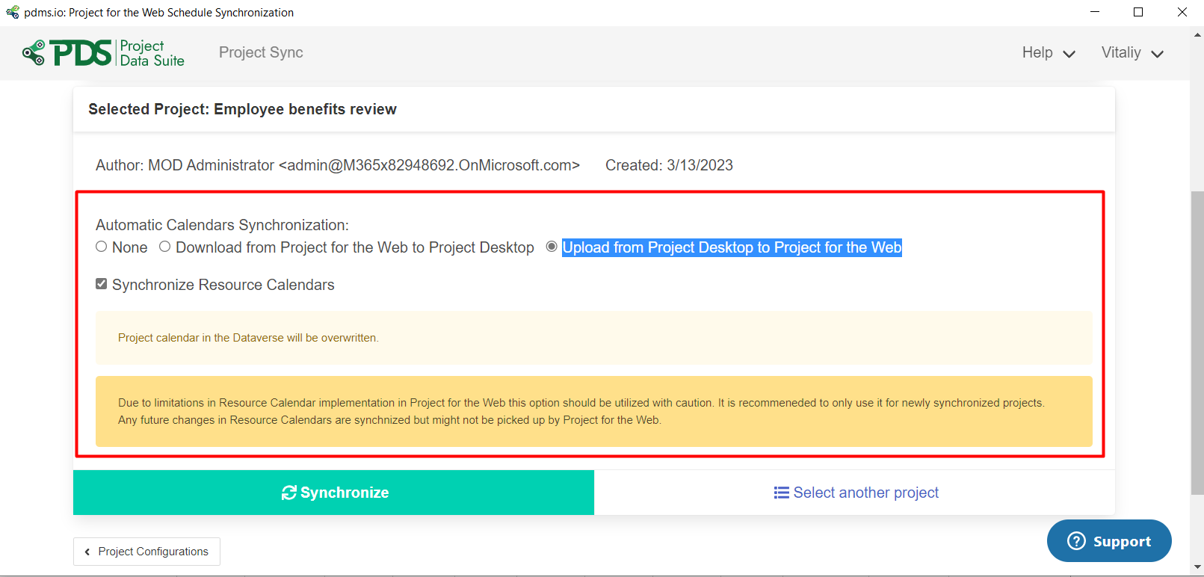Expand the Help dropdown menu
This screenshot has height=577, width=1204.
coord(1049,53)
